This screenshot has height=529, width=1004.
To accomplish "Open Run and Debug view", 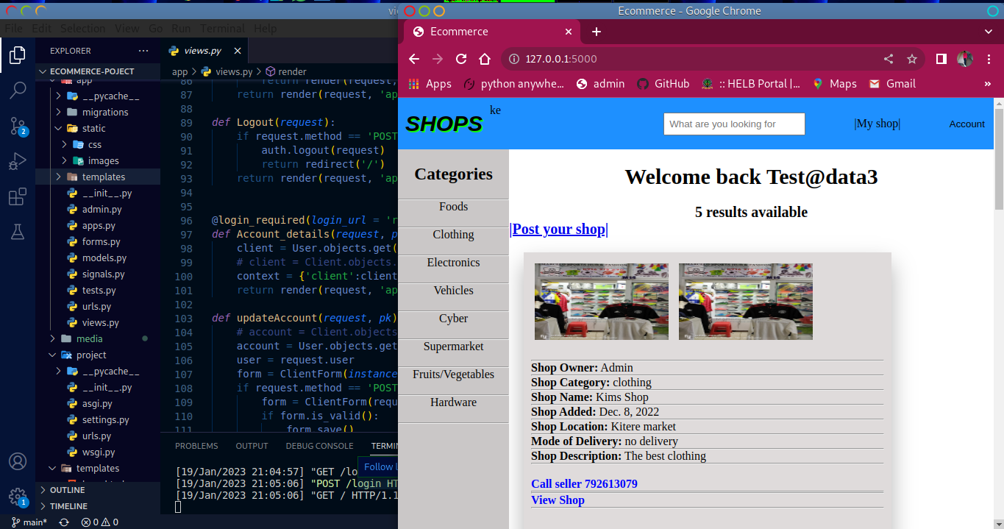I will coord(18,161).
